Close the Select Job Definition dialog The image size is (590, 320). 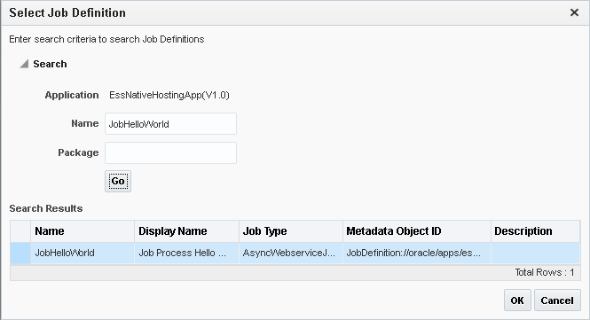pos(574,12)
